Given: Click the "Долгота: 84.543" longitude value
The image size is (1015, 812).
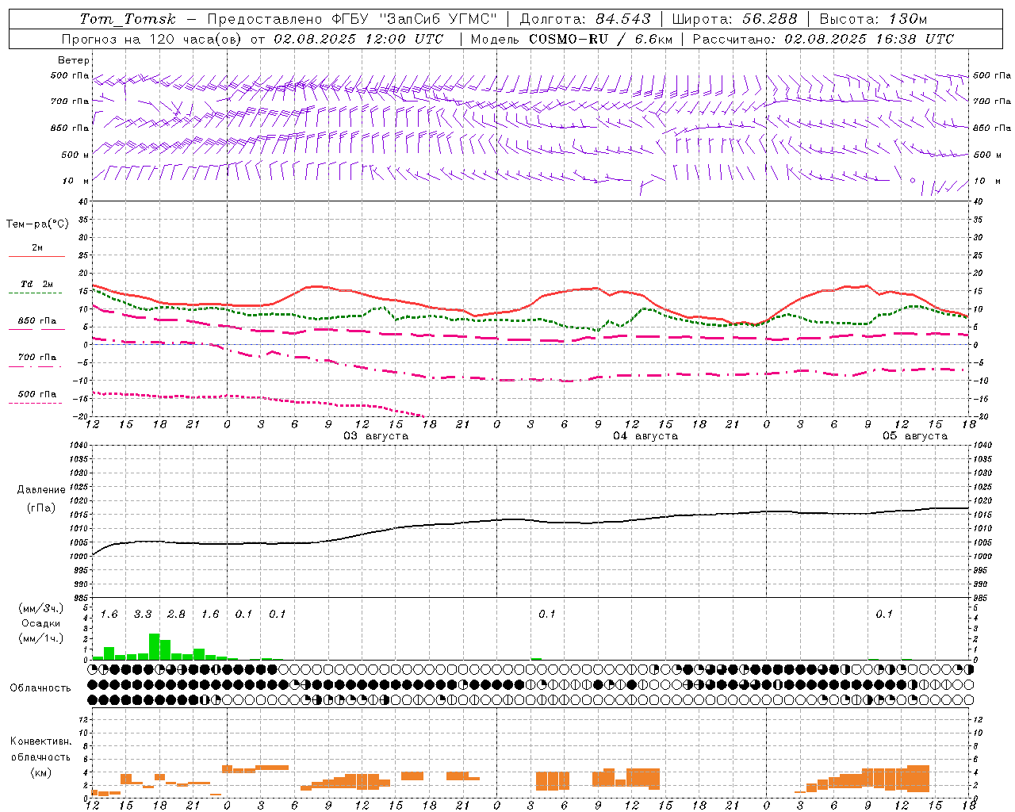Looking at the screenshot, I should click(x=585, y=19).
